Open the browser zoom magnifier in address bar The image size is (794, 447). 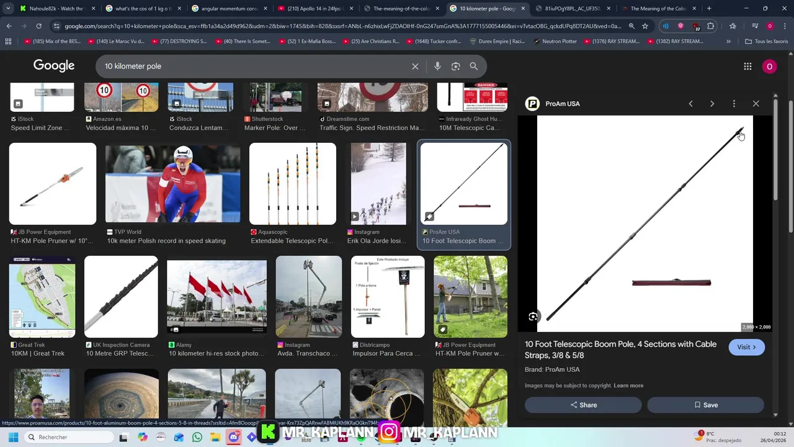tap(631, 26)
